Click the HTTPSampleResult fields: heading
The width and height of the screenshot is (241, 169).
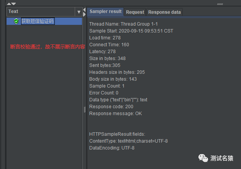[x=117, y=134]
